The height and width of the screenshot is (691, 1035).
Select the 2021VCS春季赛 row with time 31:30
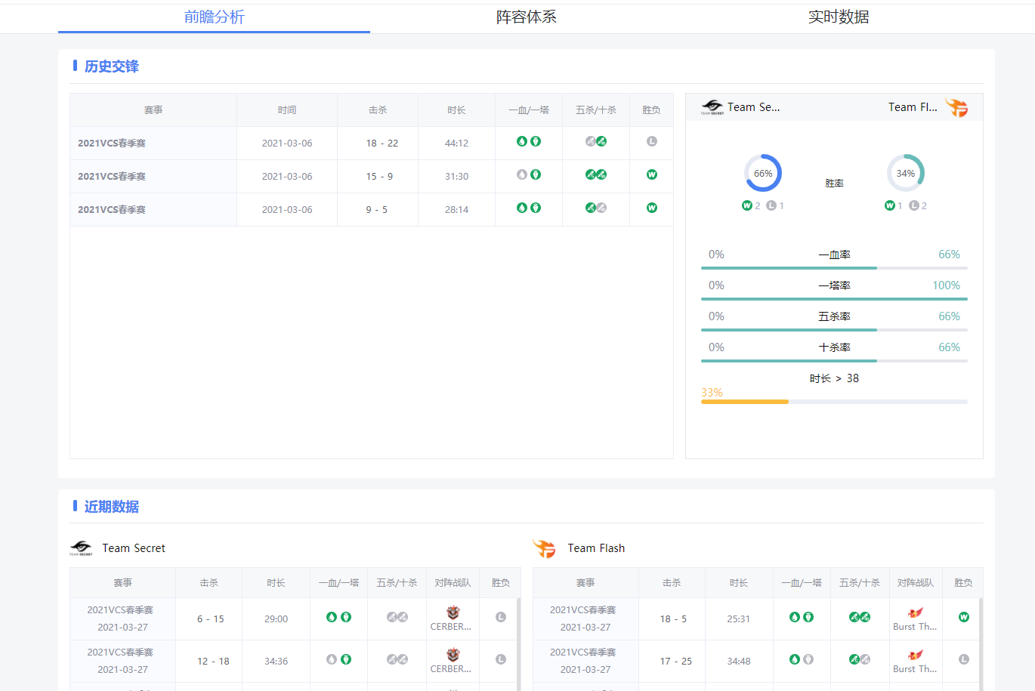coord(371,176)
